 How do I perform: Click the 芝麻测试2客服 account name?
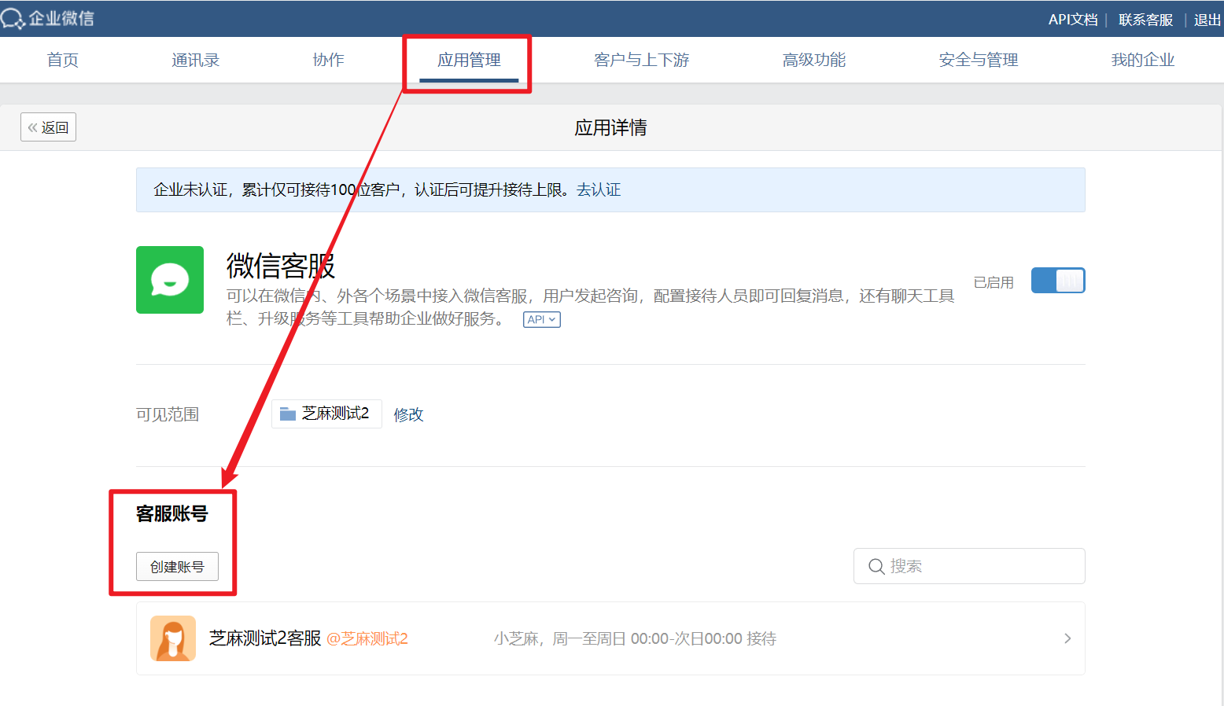coord(265,638)
